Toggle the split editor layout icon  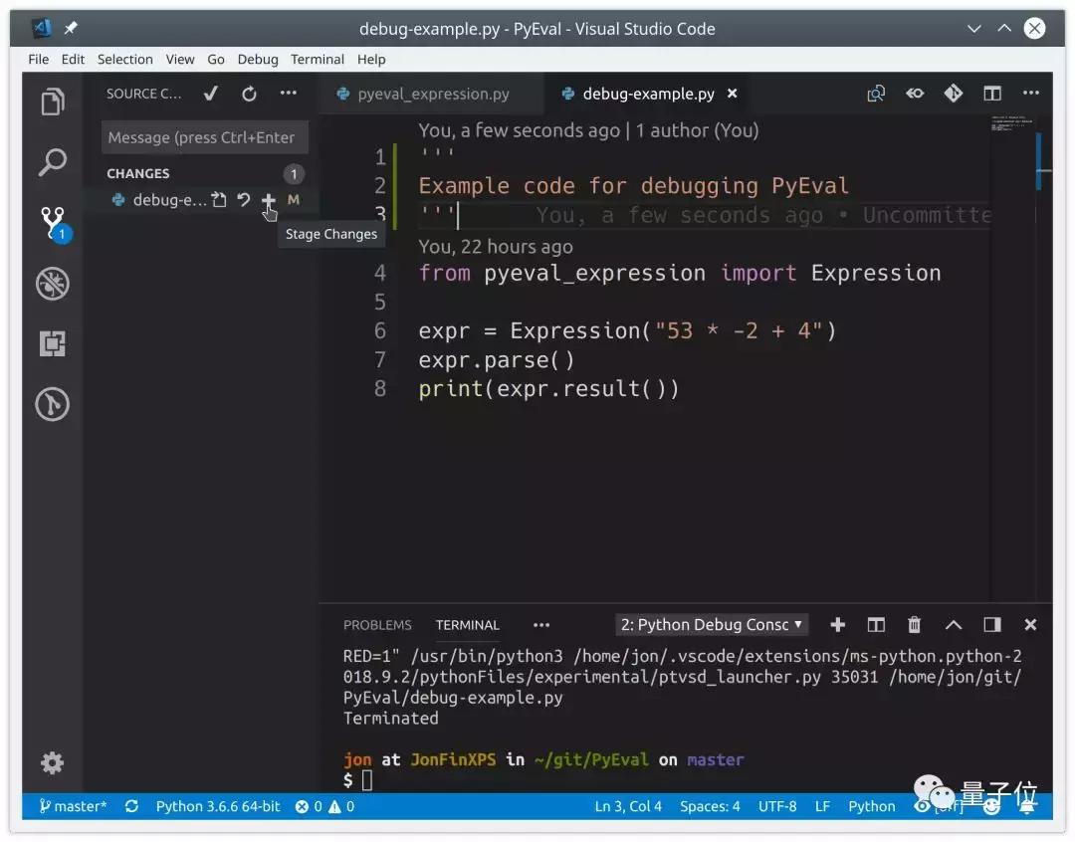(x=991, y=93)
